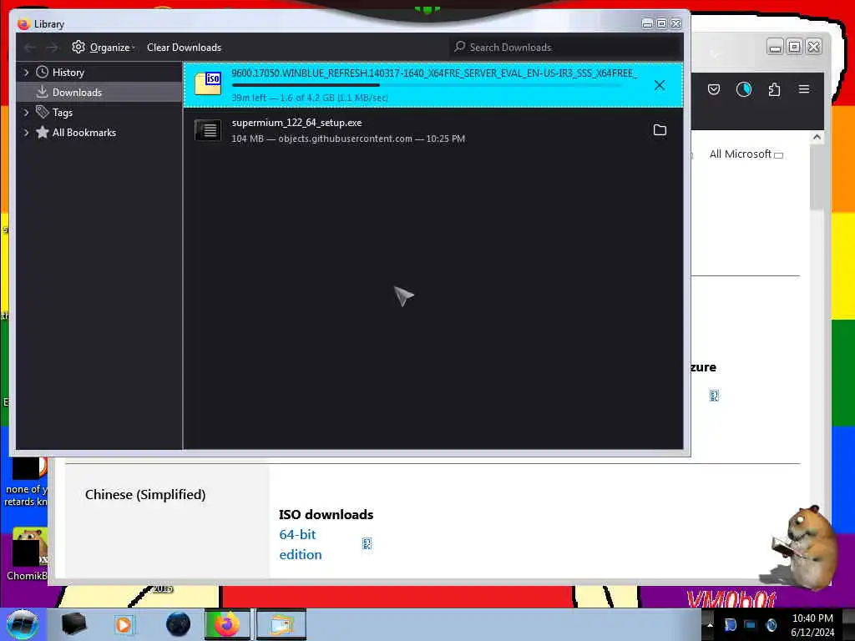Switch to Firefox on the taskbar
Screen dimensions: 855x641
228,624
